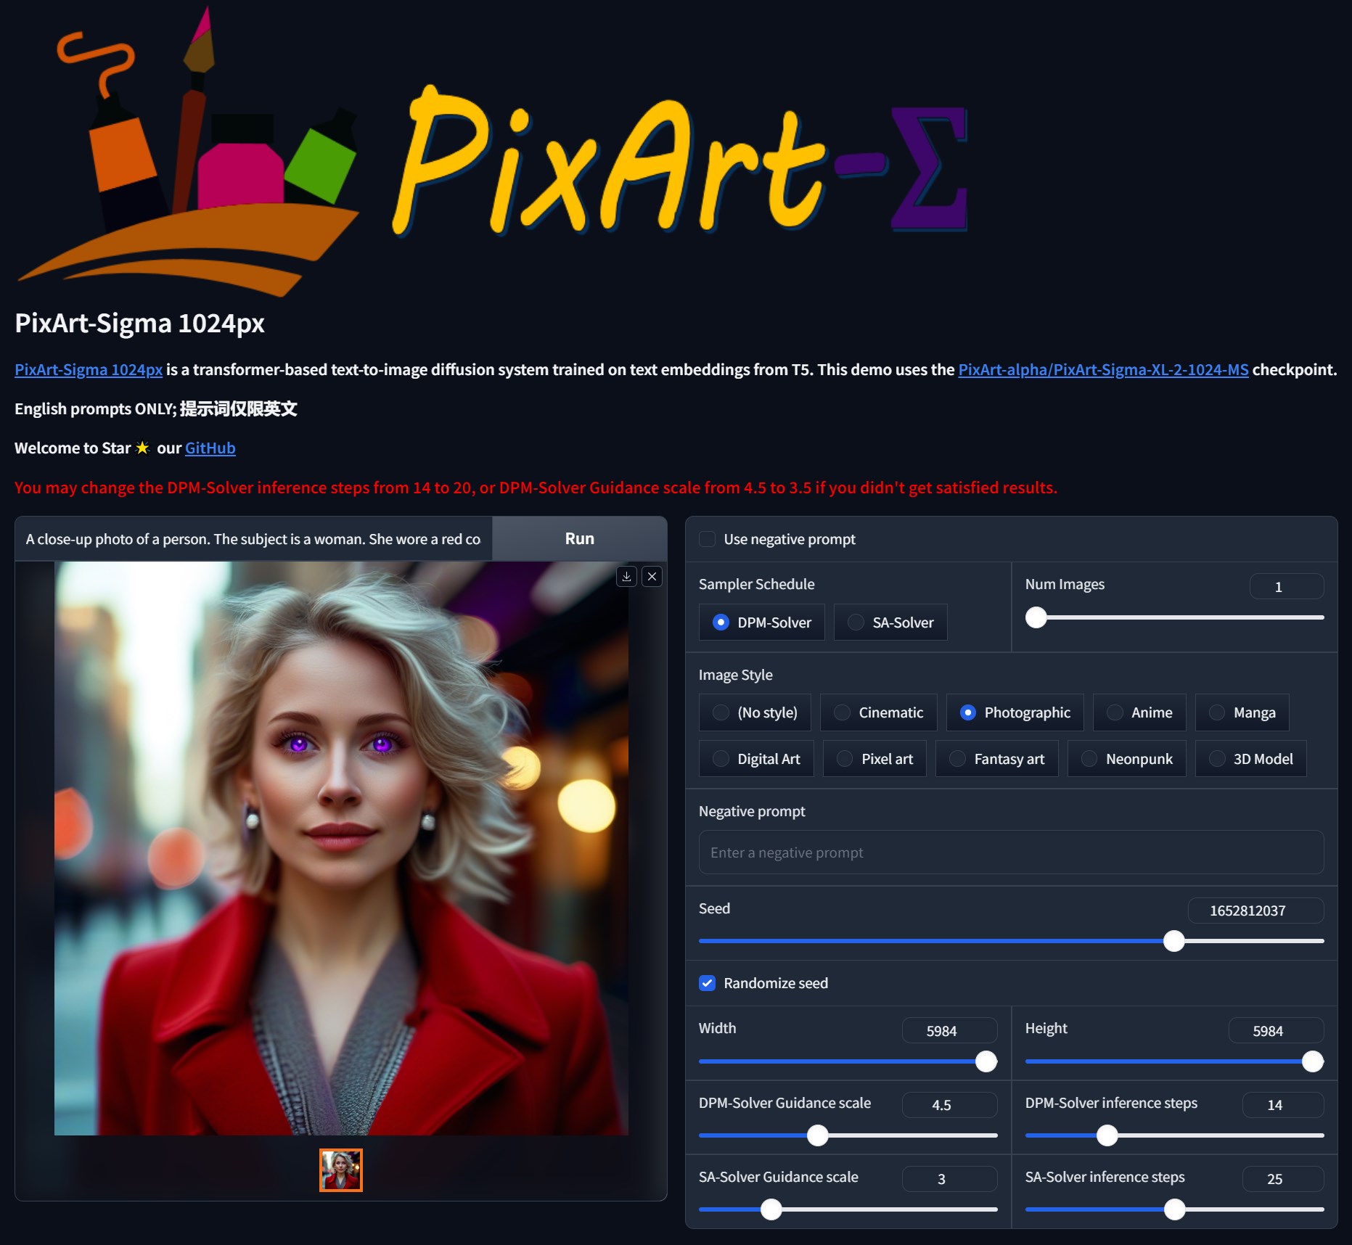
Task: Click the Width value field
Action: 949,1031
